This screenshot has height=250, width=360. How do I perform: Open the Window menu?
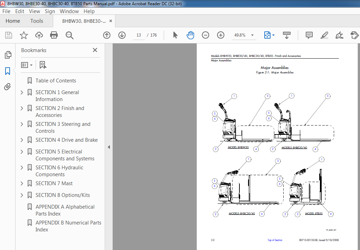(x=69, y=11)
